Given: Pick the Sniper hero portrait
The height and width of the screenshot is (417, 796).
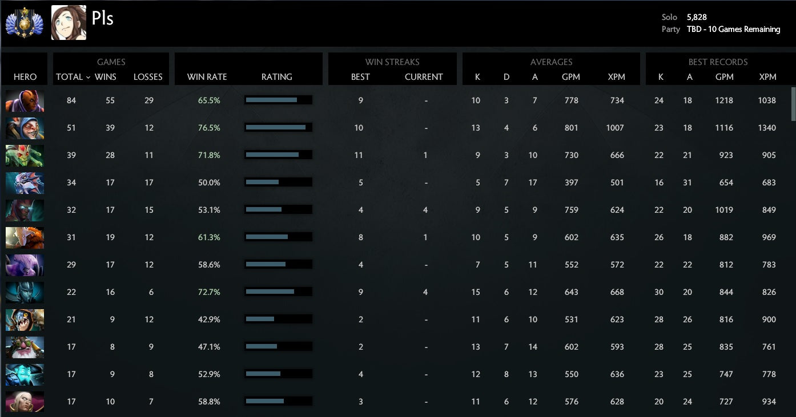Looking at the screenshot, I should 25,347.
